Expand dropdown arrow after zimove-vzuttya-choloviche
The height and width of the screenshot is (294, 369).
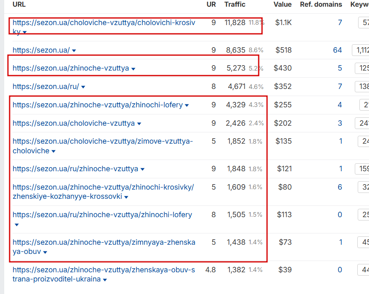53,151
